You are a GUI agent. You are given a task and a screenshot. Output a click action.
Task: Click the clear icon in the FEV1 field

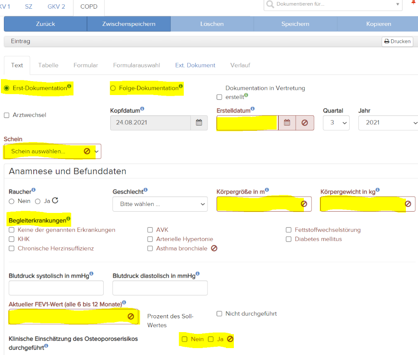click(131, 317)
